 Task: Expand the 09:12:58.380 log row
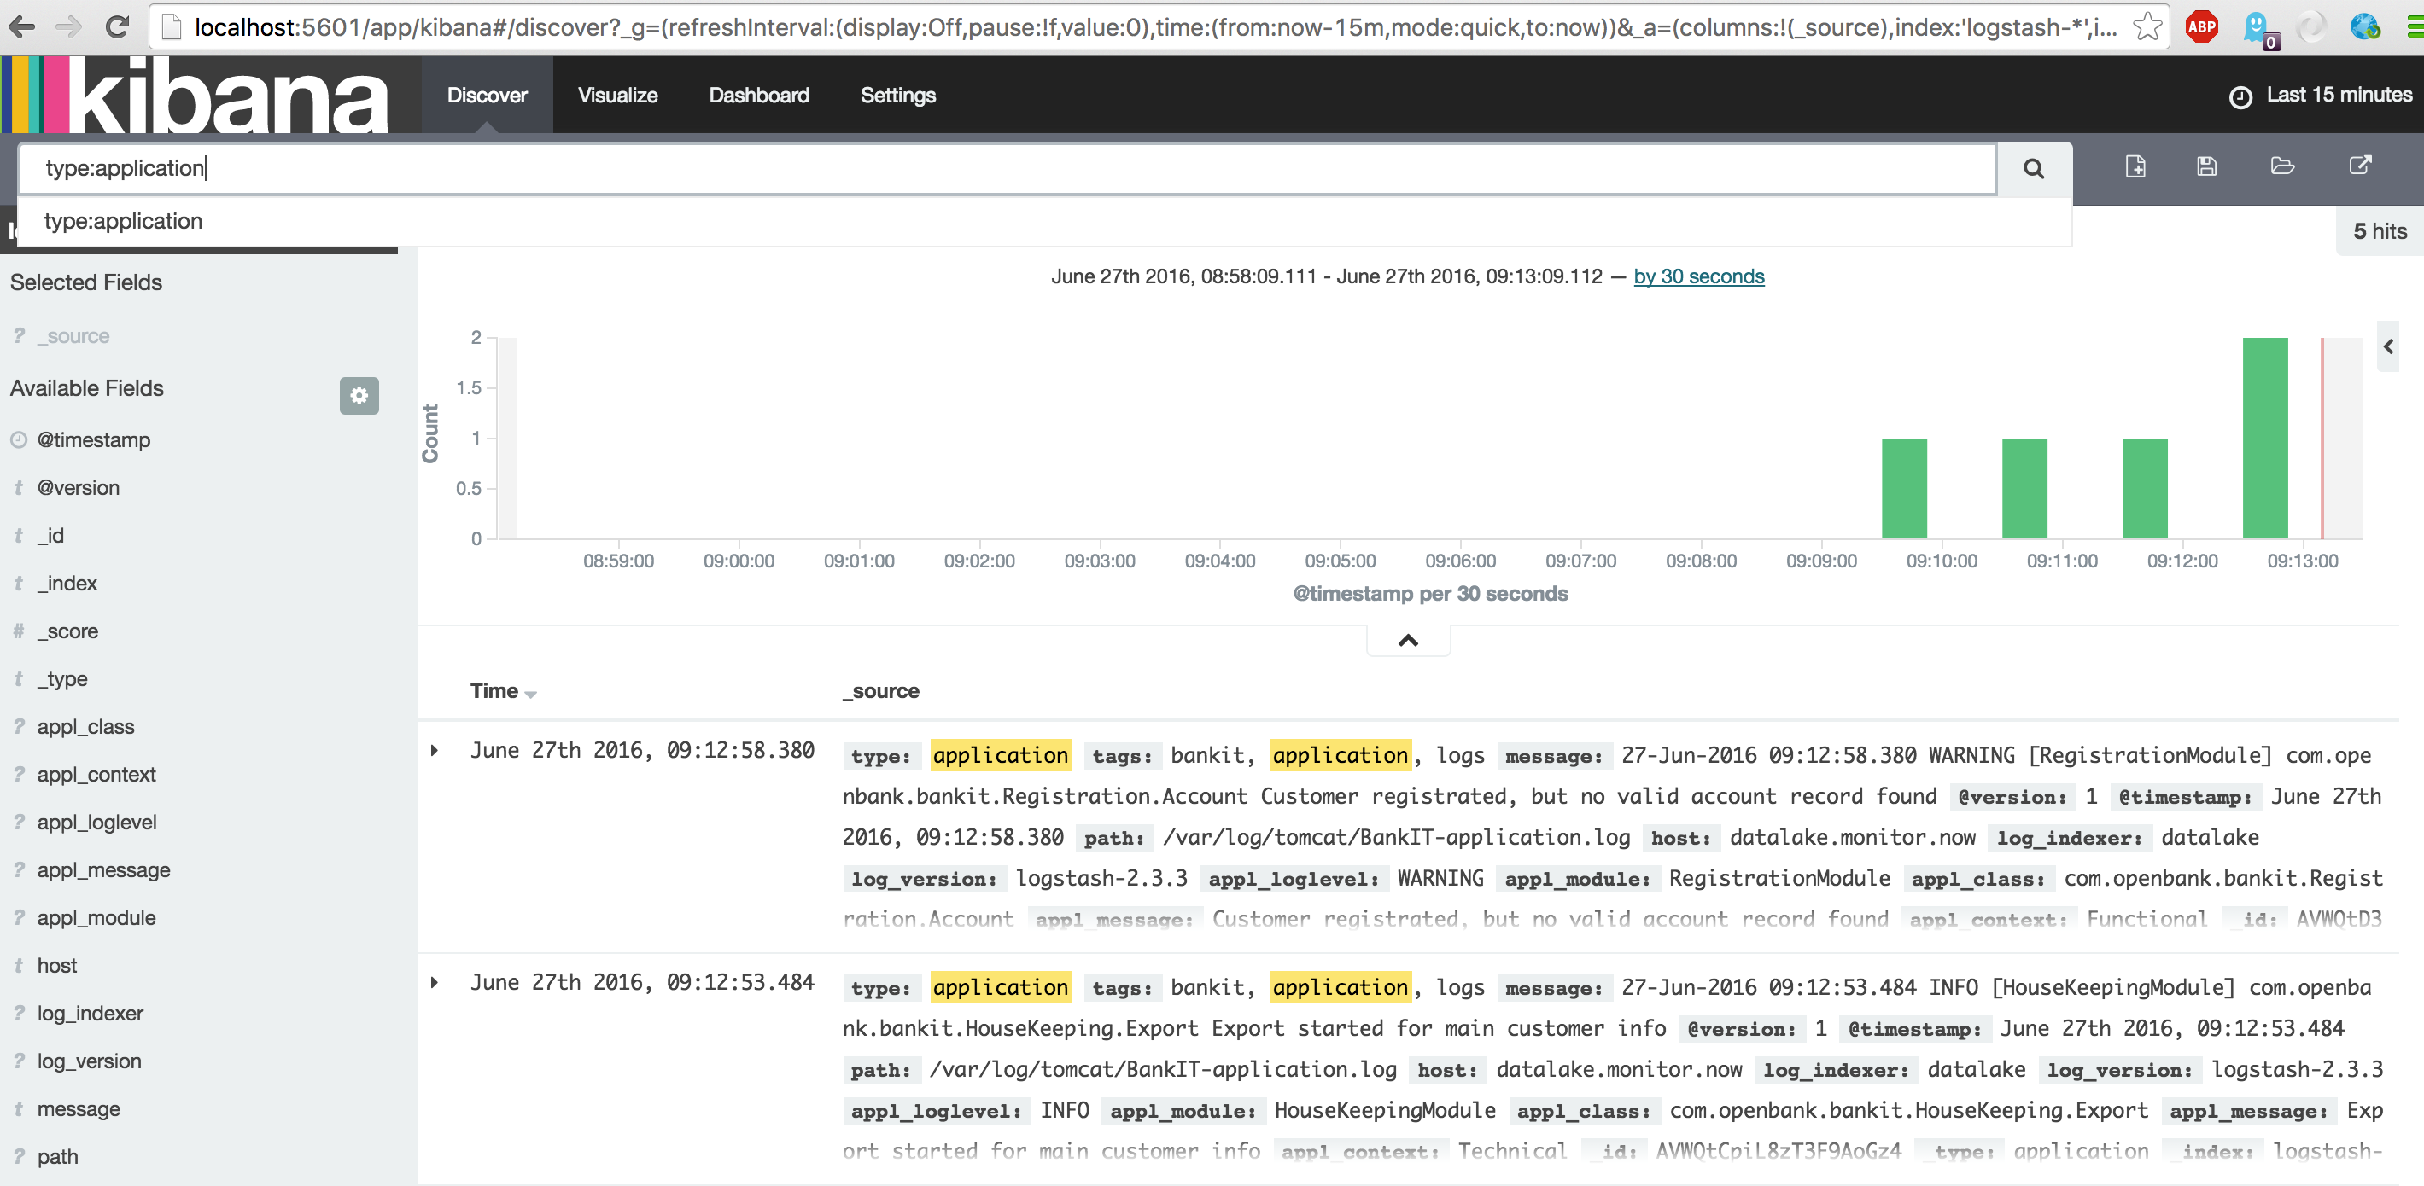point(434,751)
